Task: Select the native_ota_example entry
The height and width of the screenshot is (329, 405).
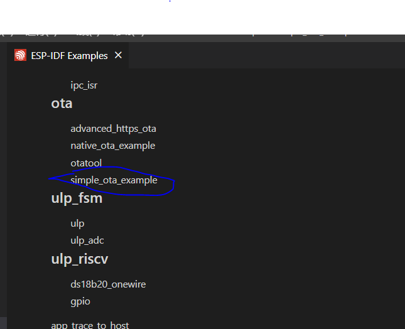Action: [112, 146]
